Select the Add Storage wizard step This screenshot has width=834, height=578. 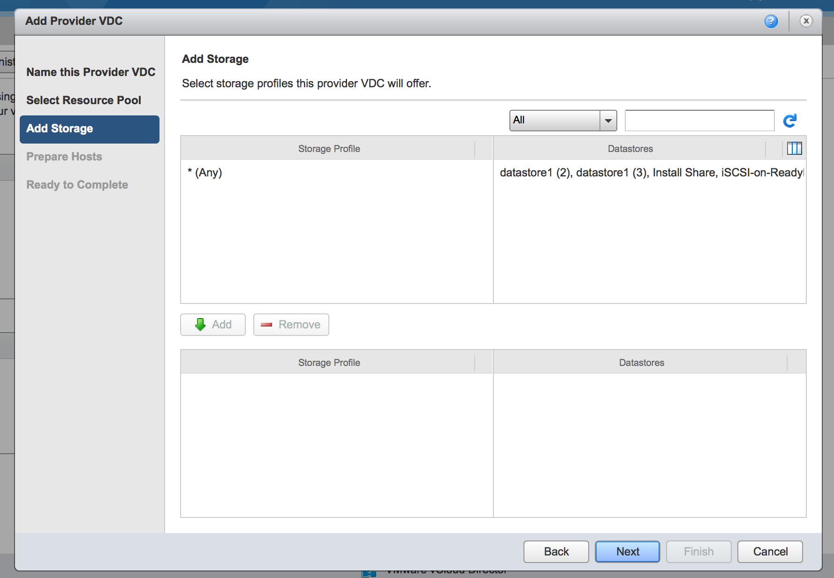tap(89, 129)
